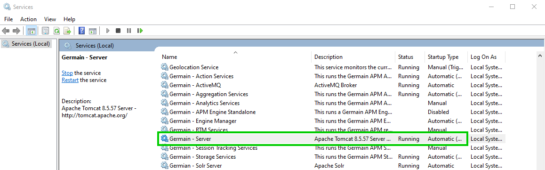Click the Restart Service toolbar icon
The height and width of the screenshot is (170, 545).
click(x=140, y=31)
